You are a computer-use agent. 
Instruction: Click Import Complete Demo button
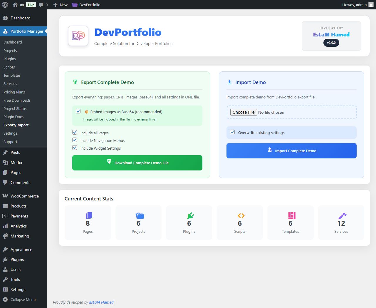pyautogui.click(x=291, y=151)
